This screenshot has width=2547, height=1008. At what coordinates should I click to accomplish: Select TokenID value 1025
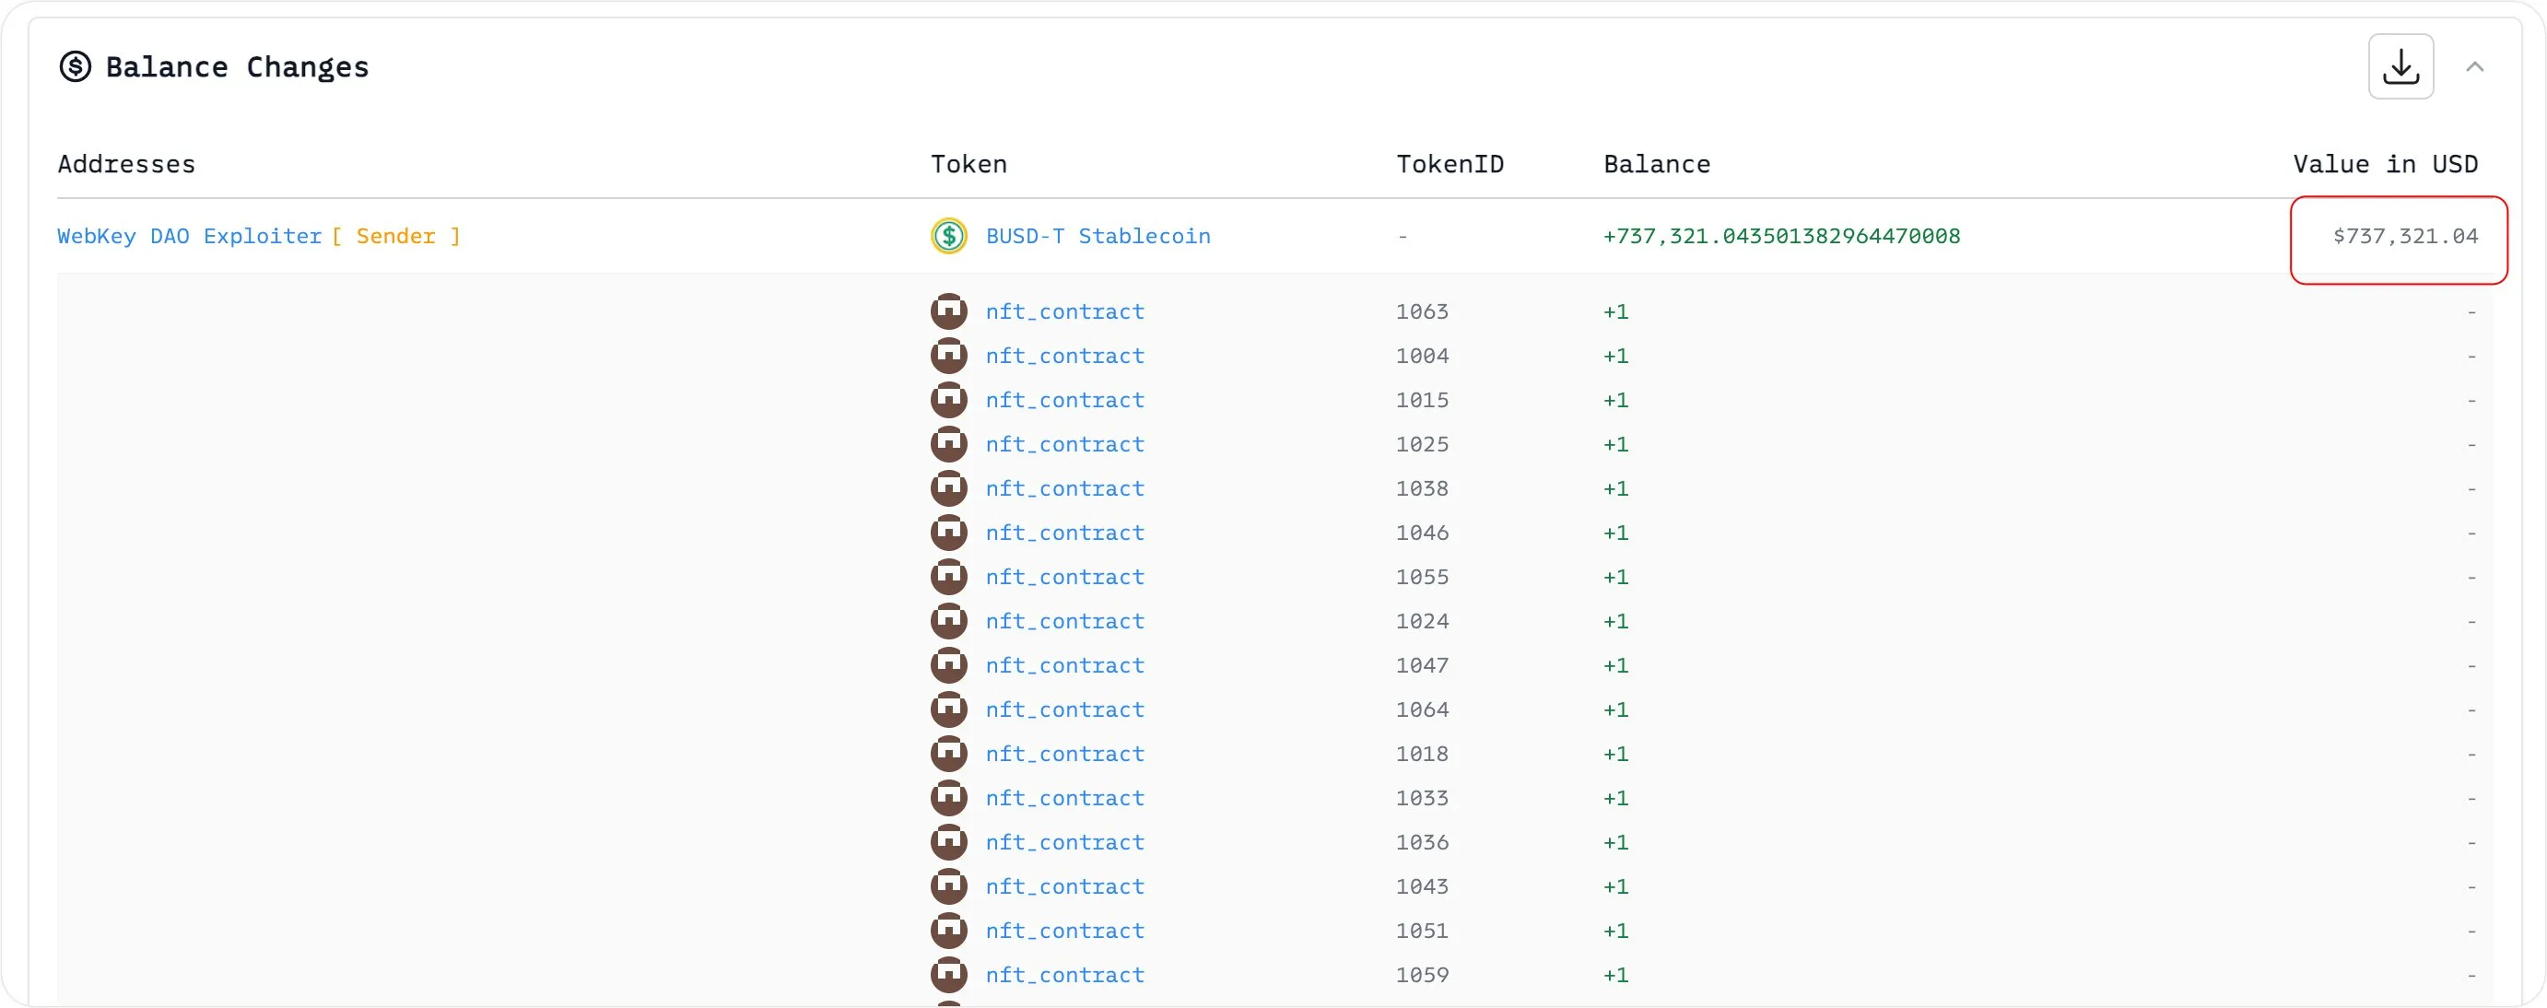pyautogui.click(x=1422, y=444)
